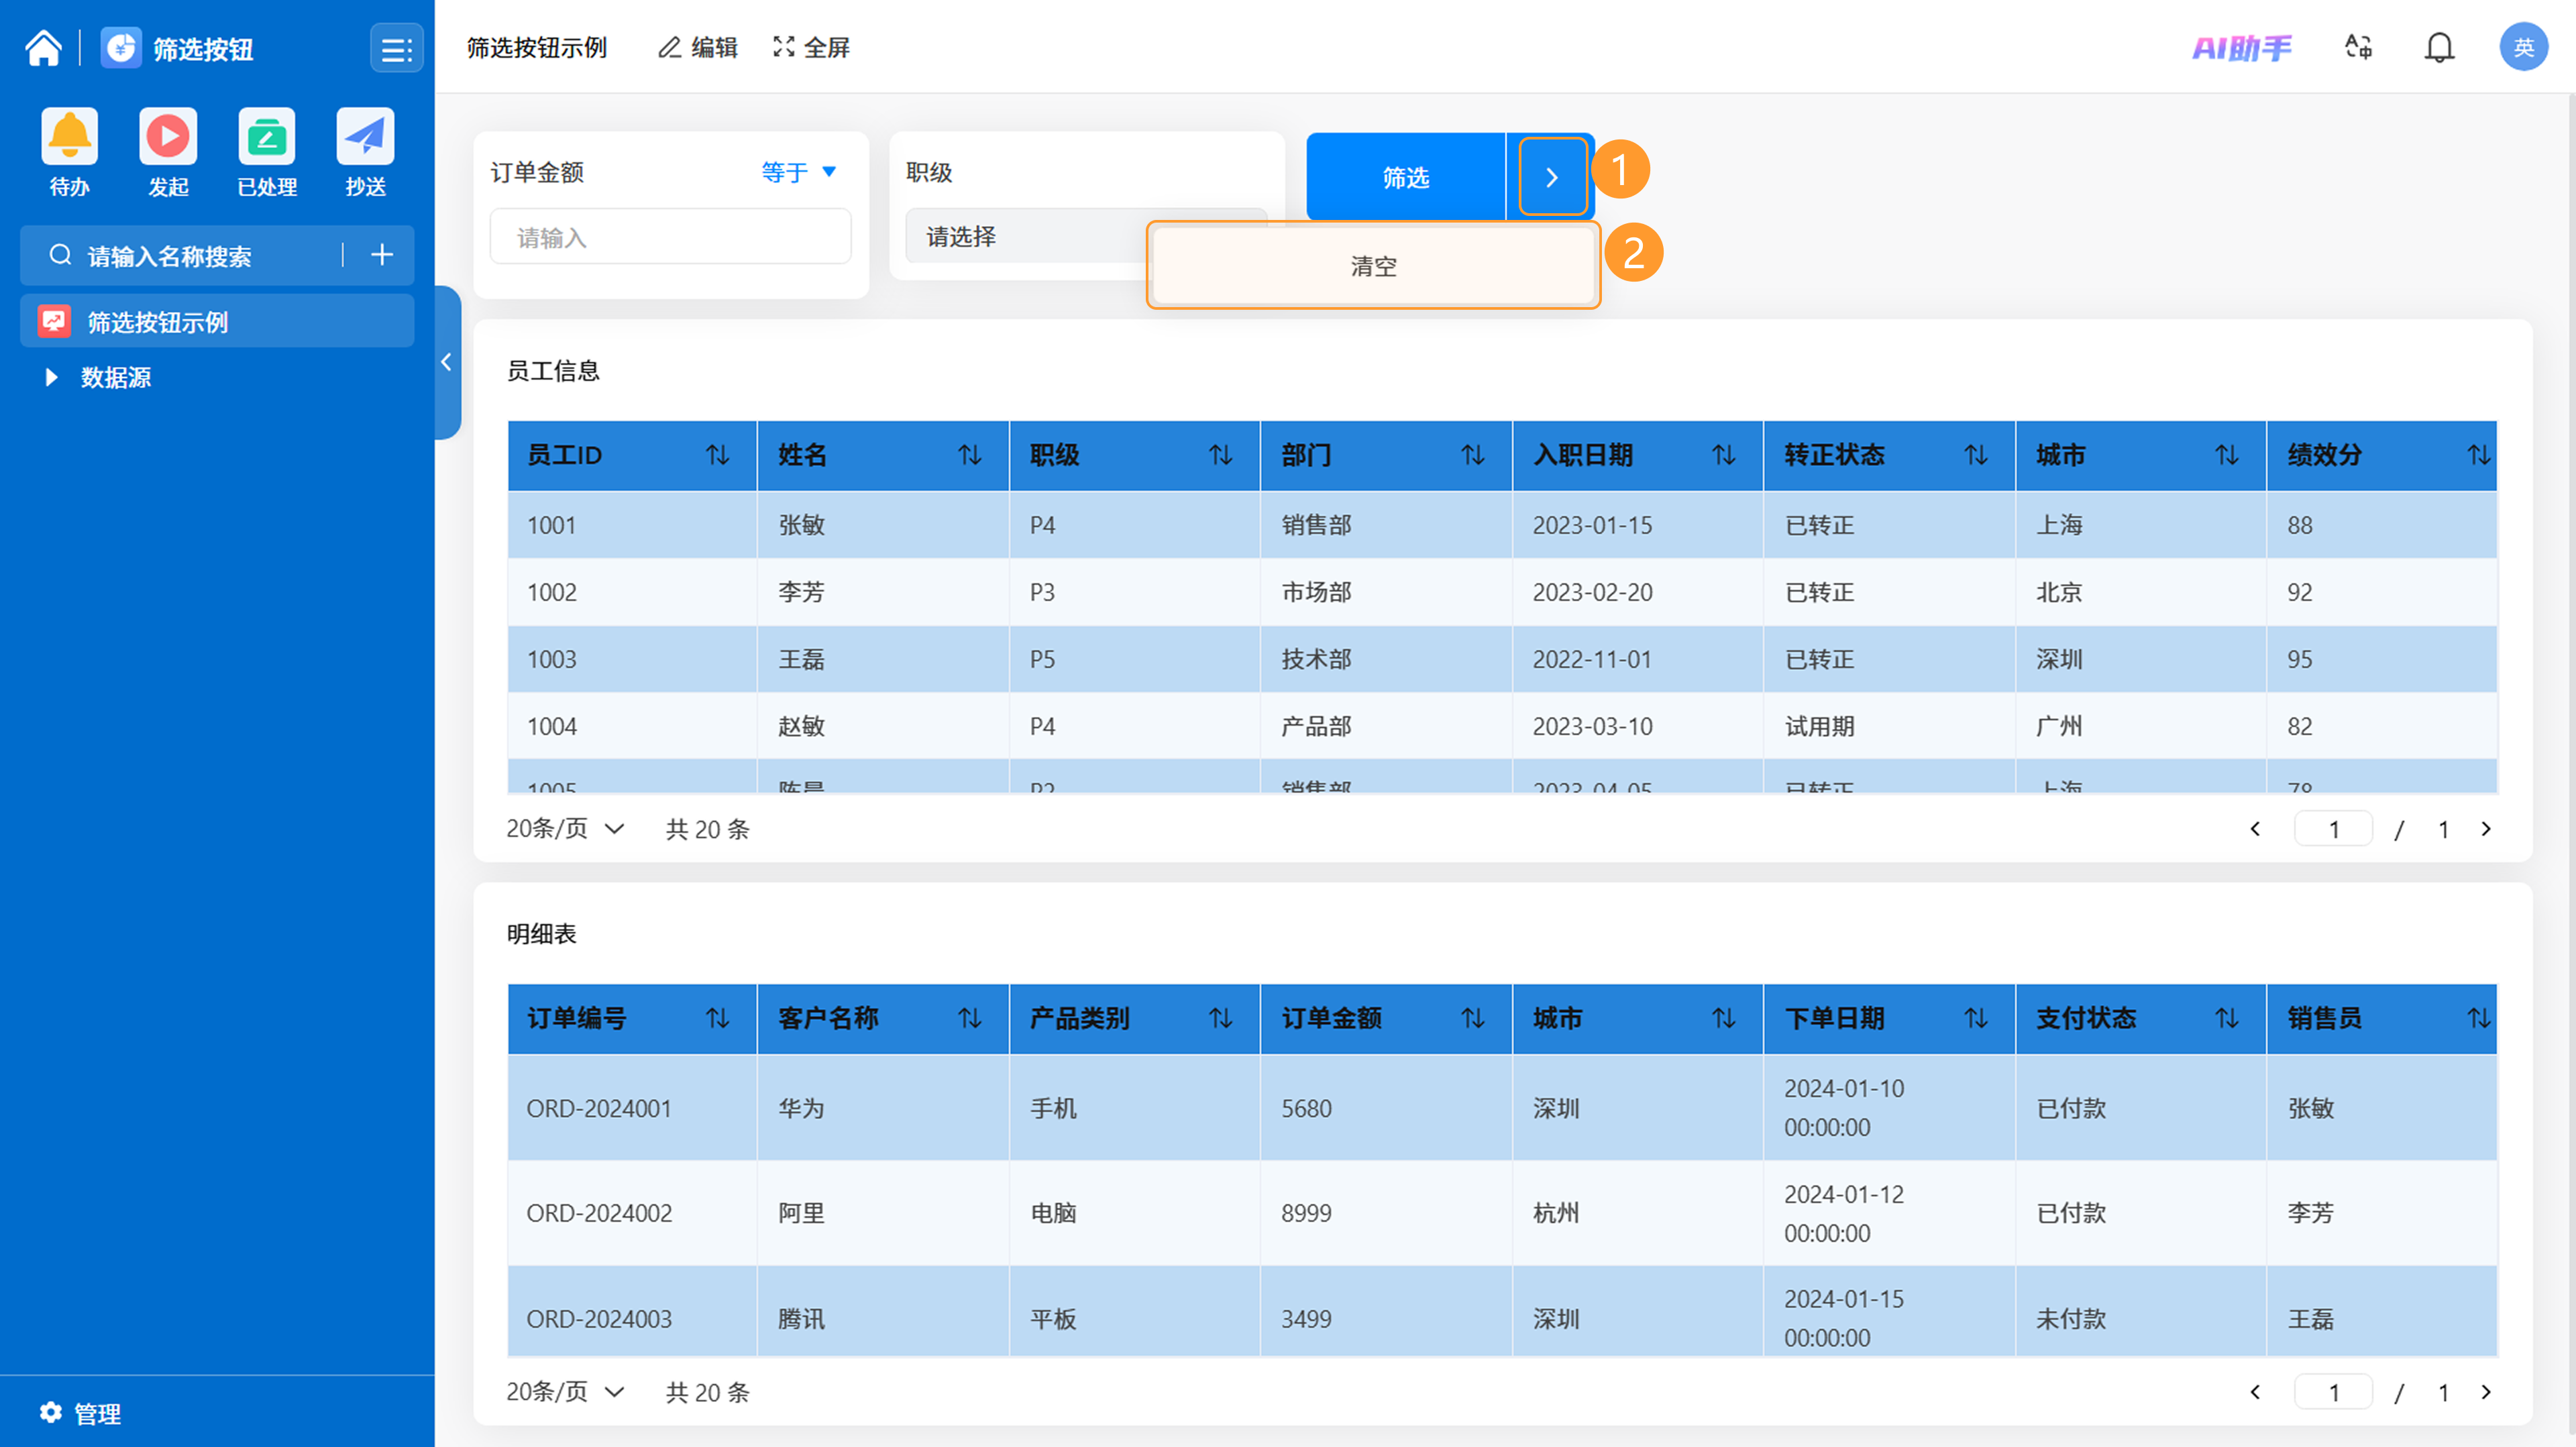Select cell ORD-2024001
Viewport: 2576px width, 1447px height.
tap(632, 1107)
